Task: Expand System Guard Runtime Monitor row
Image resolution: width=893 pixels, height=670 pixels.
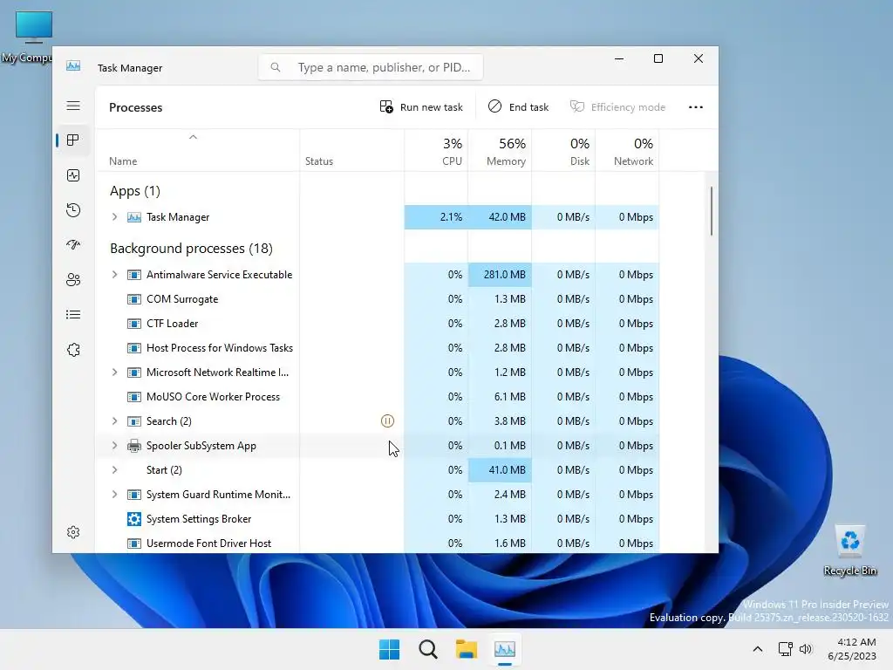Action: pos(114,495)
